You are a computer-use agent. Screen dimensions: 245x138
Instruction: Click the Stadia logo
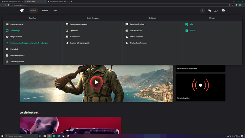[x=22, y=11]
